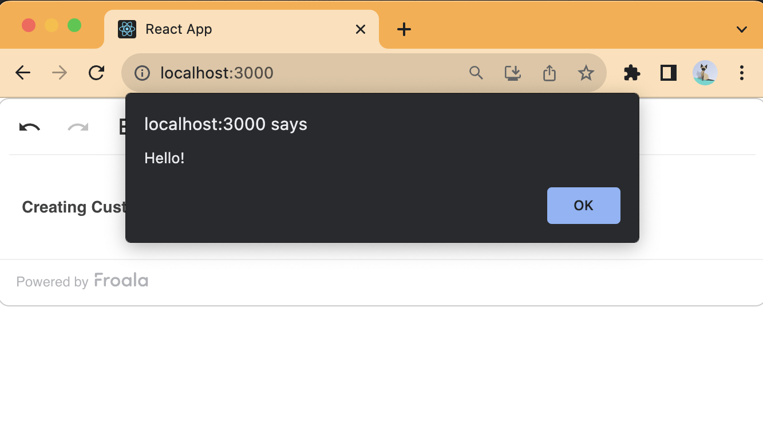This screenshot has width=763, height=425.
Task: Go back to the previous page
Action: (x=23, y=73)
